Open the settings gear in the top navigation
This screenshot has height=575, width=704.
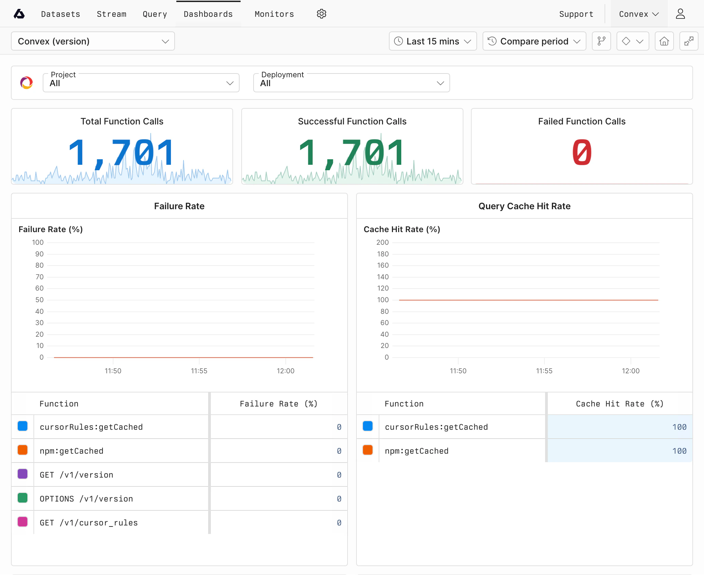321,14
